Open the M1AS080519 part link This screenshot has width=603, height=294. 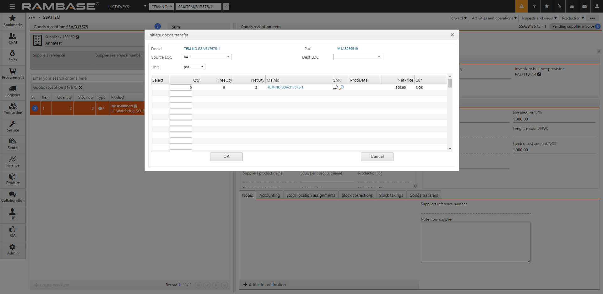point(347,49)
